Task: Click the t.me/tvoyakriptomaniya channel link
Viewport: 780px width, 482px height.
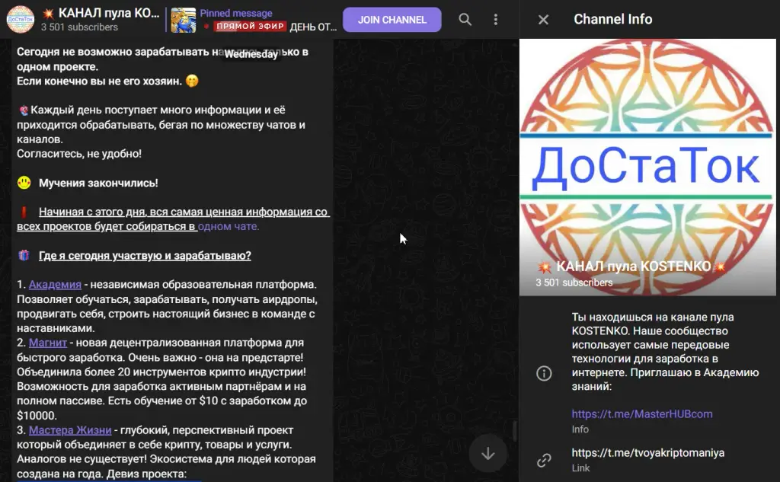Action: [647, 452]
